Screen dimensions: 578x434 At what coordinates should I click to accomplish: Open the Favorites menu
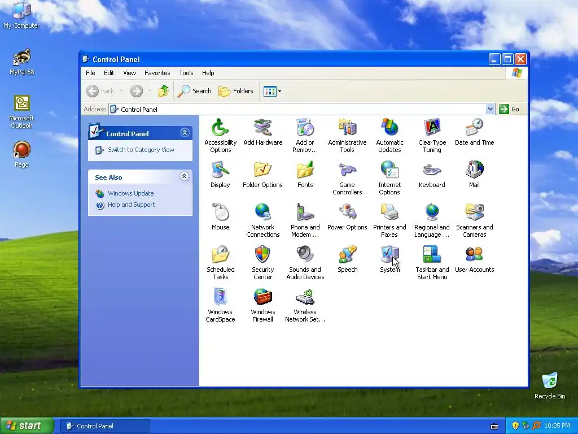(157, 73)
